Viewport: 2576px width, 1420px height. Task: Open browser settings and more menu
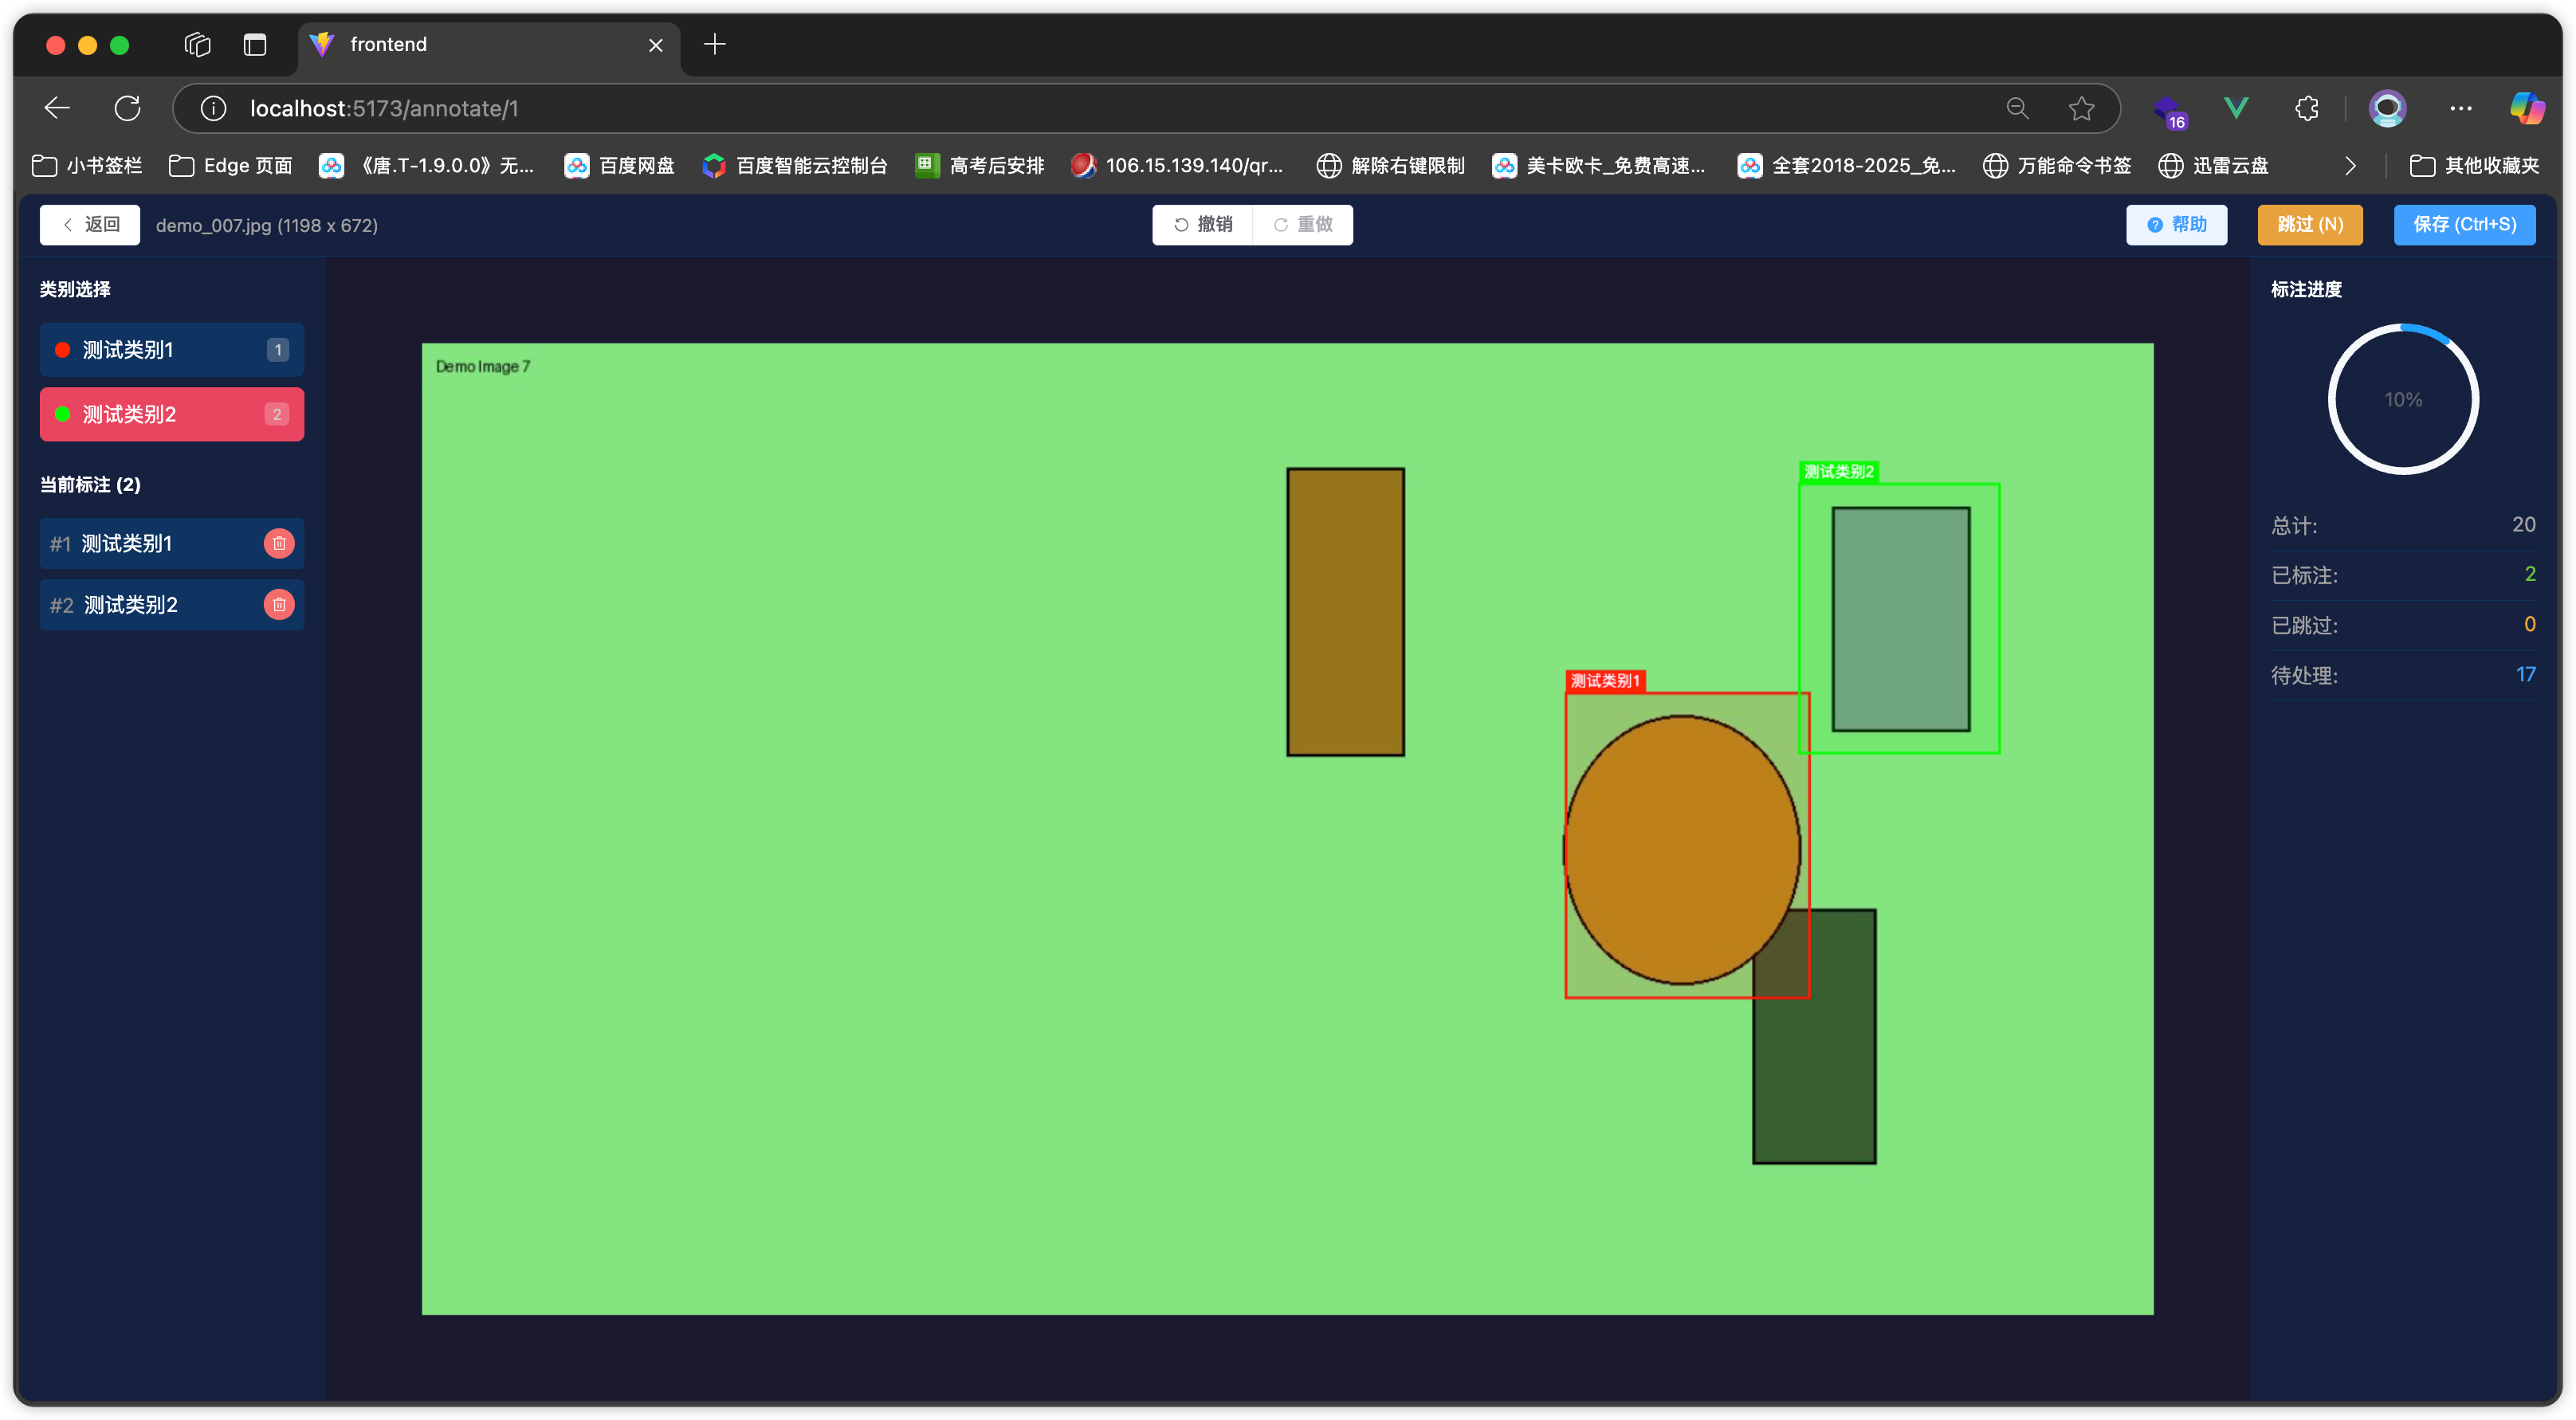(x=2460, y=108)
